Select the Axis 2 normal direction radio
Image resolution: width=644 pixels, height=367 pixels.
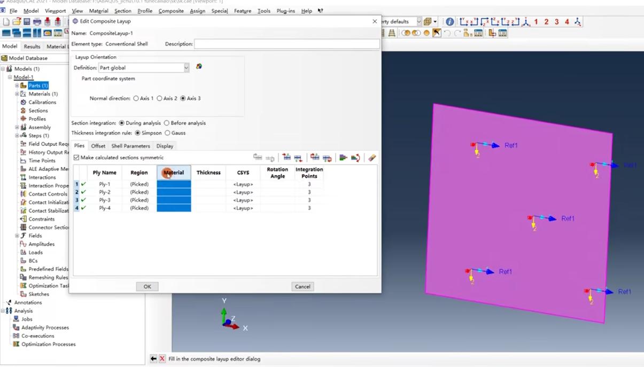coord(159,98)
